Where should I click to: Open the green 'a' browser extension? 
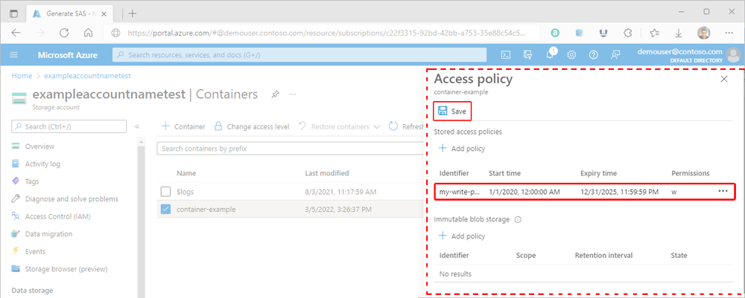coord(554,33)
